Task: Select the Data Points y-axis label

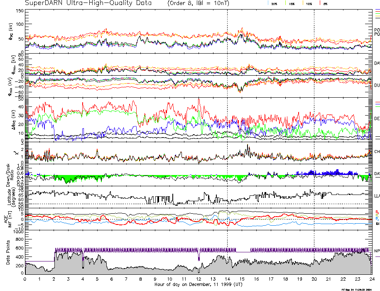Action: point(6,252)
